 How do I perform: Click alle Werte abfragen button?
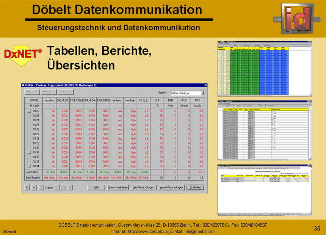[143, 187]
